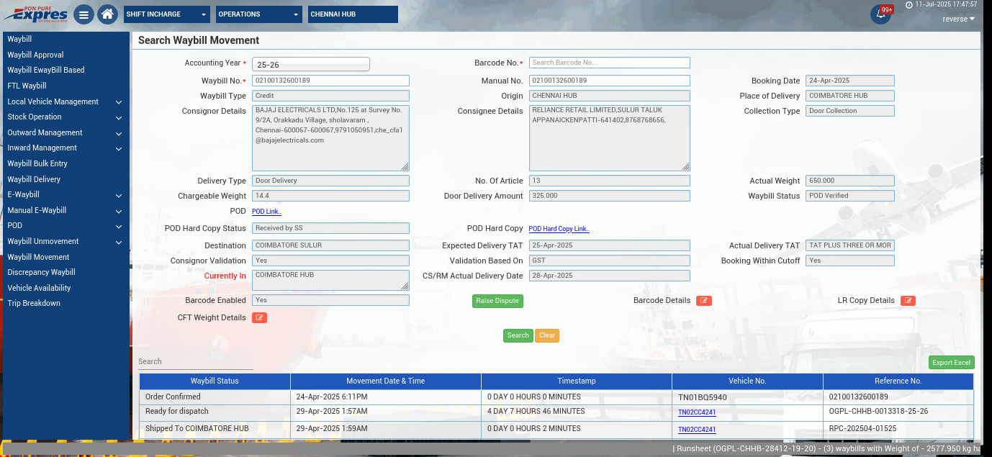
Task: Expand the Waybill Unmovement sidebar section
Action: [x=65, y=242]
